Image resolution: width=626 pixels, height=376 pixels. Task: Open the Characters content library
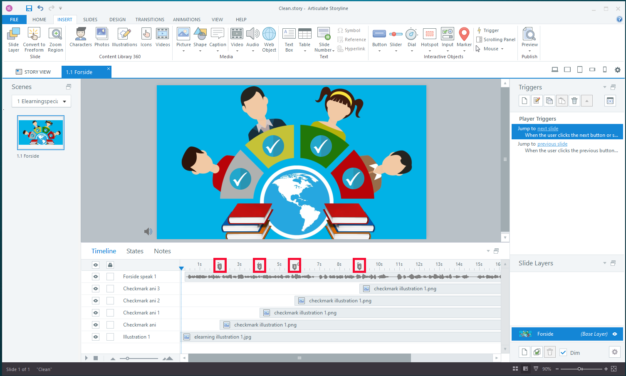[80, 37]
